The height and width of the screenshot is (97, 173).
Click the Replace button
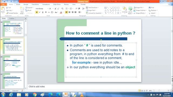coord(153,10)
